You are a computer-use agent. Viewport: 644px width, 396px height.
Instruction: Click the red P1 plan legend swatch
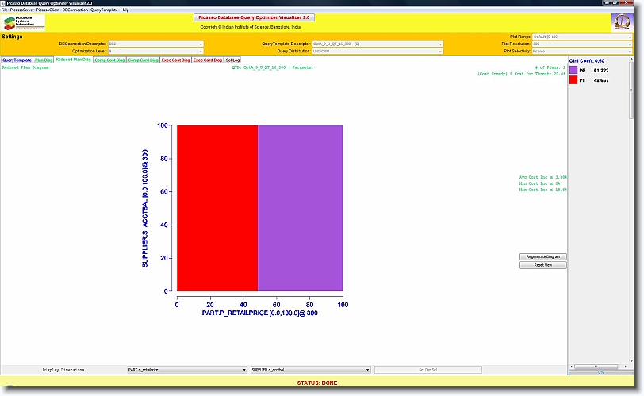click(573, 80)
